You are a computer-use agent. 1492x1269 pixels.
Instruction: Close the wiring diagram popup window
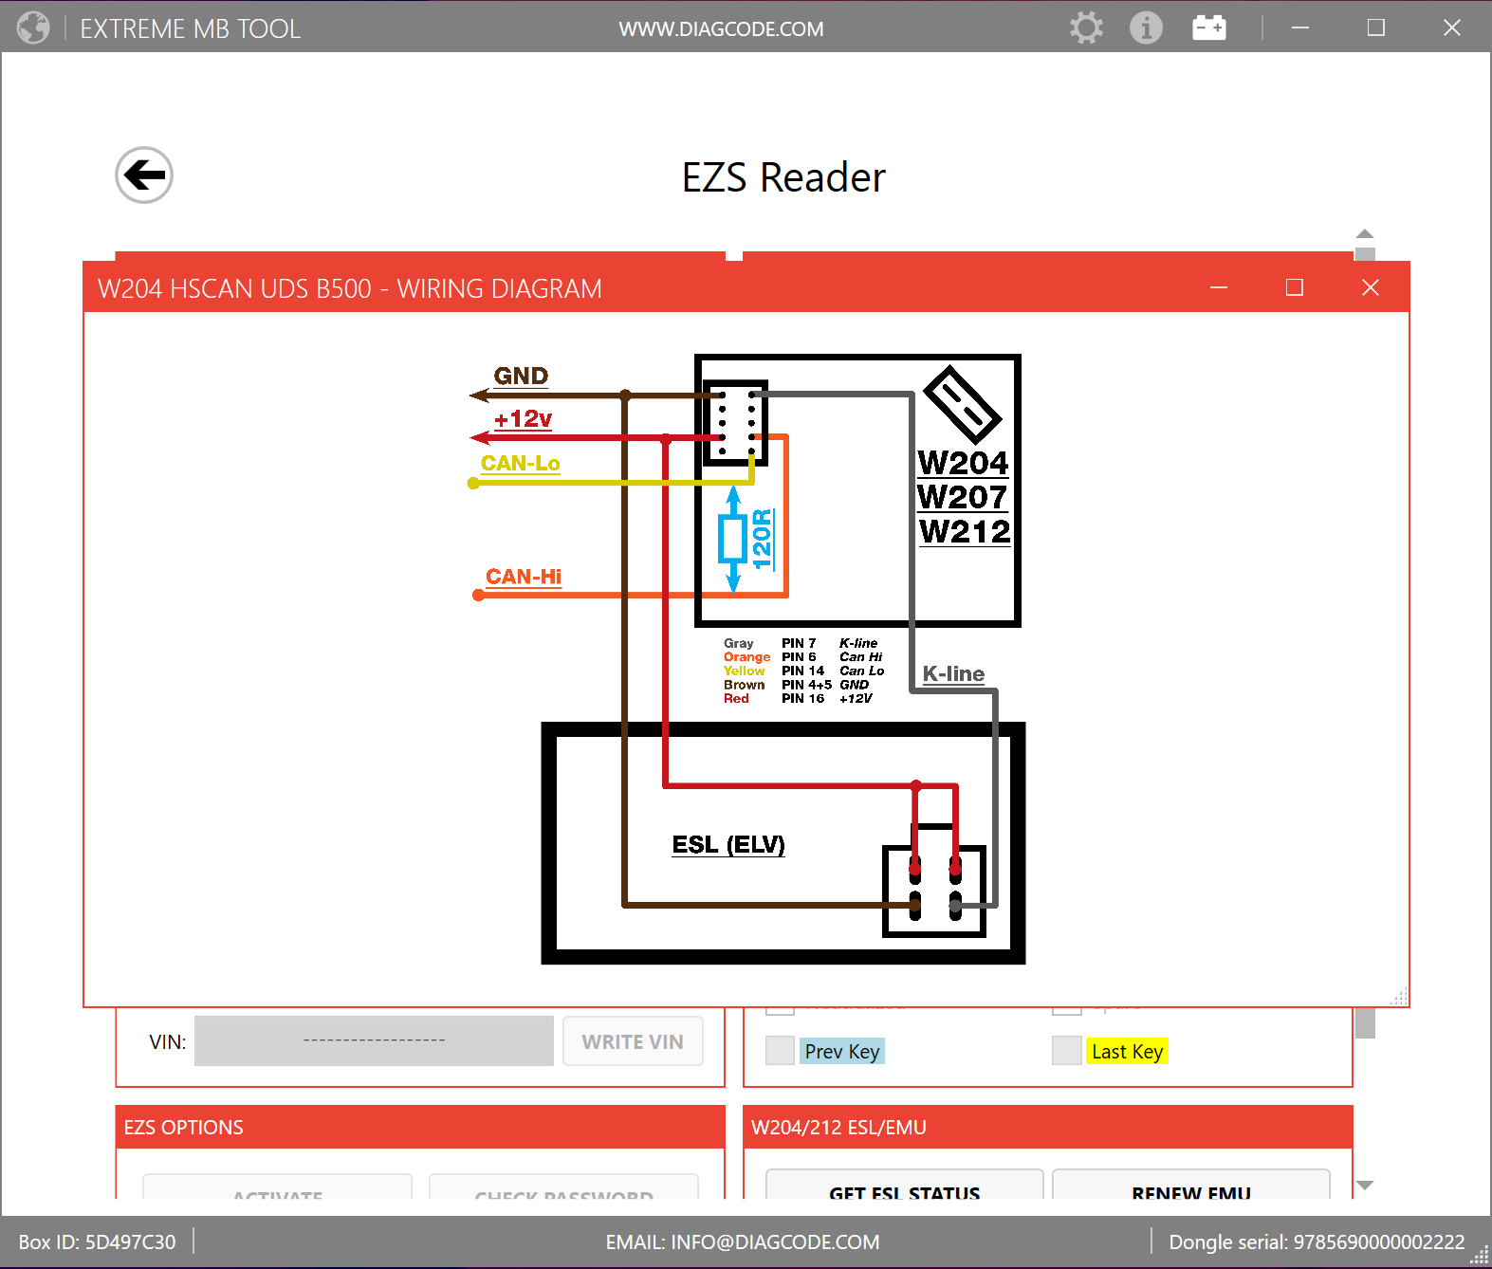(x=1370, y=287)
